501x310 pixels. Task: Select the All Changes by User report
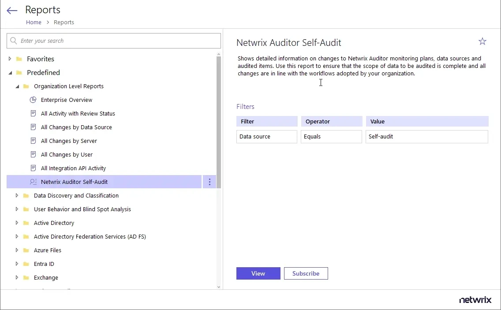(67, 154)
